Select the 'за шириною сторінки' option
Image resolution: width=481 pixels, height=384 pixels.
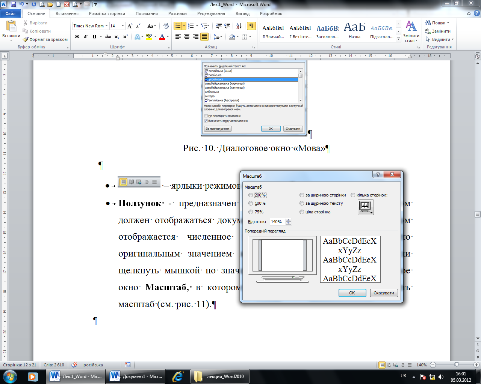[302, 195]
